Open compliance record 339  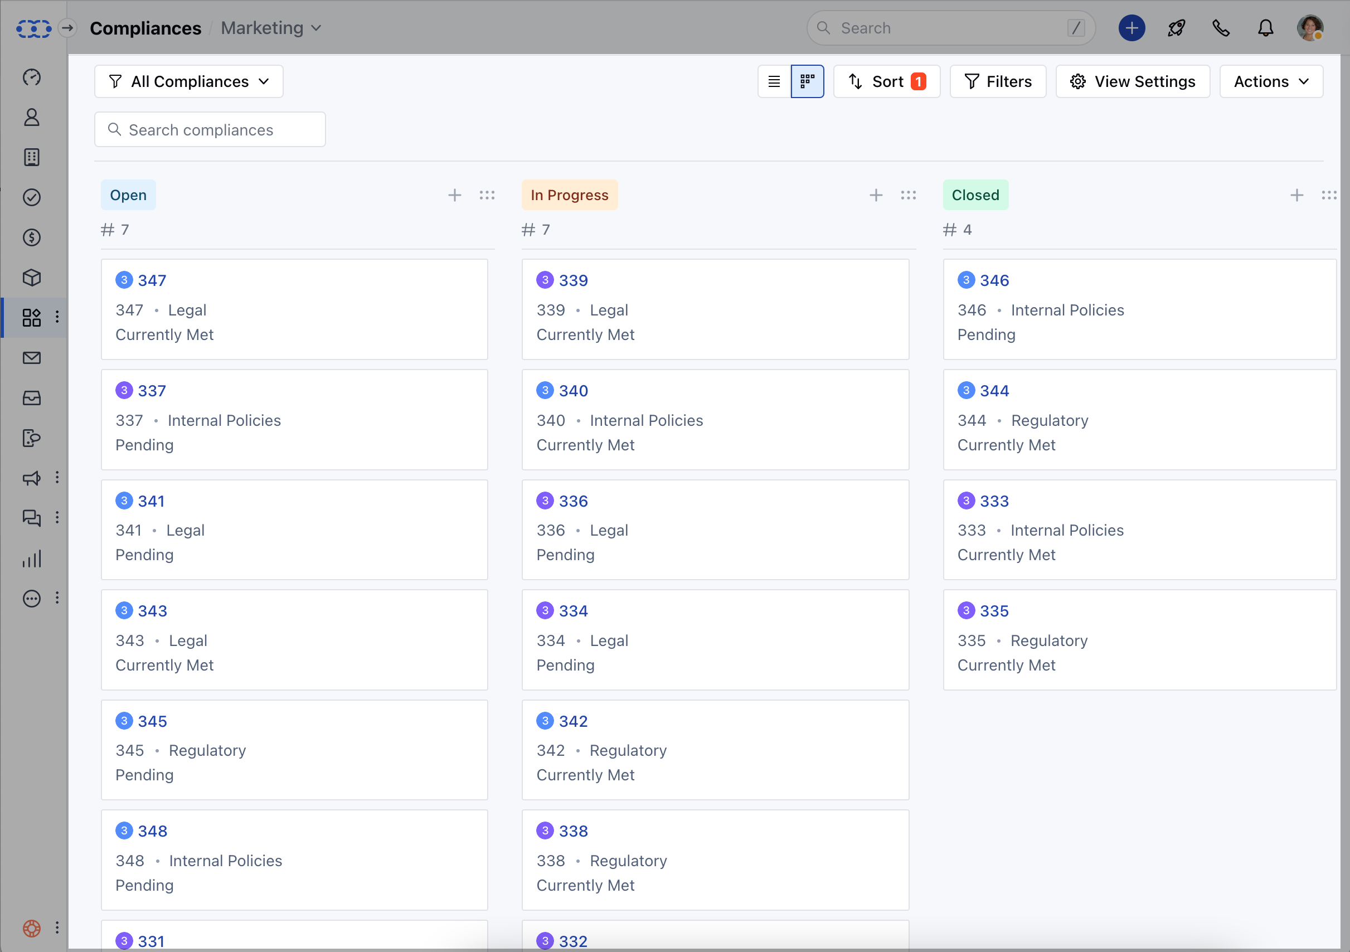574,280
